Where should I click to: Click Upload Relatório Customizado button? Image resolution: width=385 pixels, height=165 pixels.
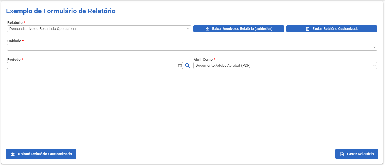tap(41, 154)
